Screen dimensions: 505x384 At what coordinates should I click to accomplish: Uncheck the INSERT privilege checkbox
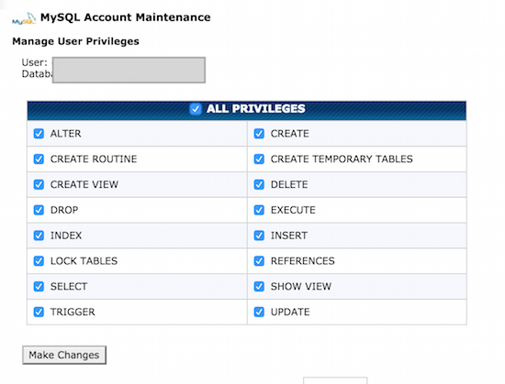[x=259, y=236]
